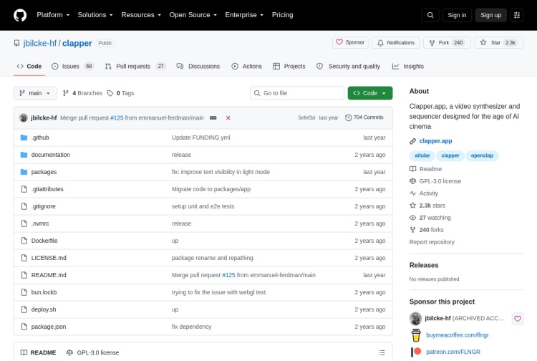The image size is (537, 361).
Task: Open the package.json file
Action: (49, 327)
